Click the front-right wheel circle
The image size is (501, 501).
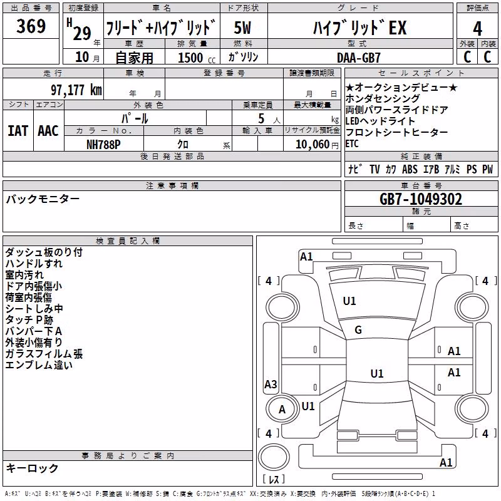(x=472, y=307)
